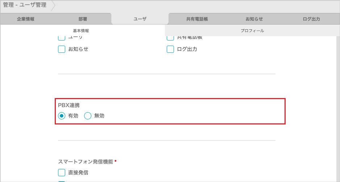This screenshot has height=182, width=340.
Task: Click the breadcrumb arrow after ユーザ管理
Action: tap(53, 5)
